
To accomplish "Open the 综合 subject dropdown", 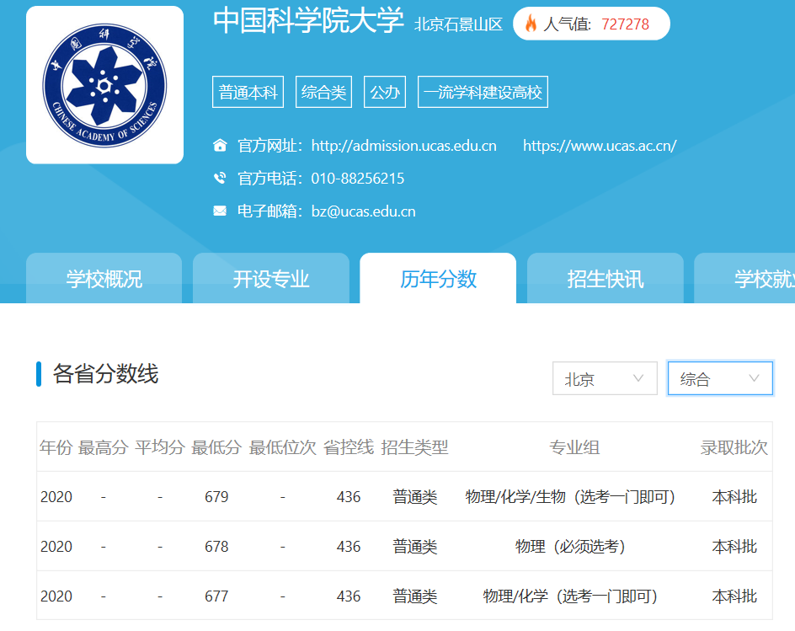I will pyautogui.click(x=720, y=378).
